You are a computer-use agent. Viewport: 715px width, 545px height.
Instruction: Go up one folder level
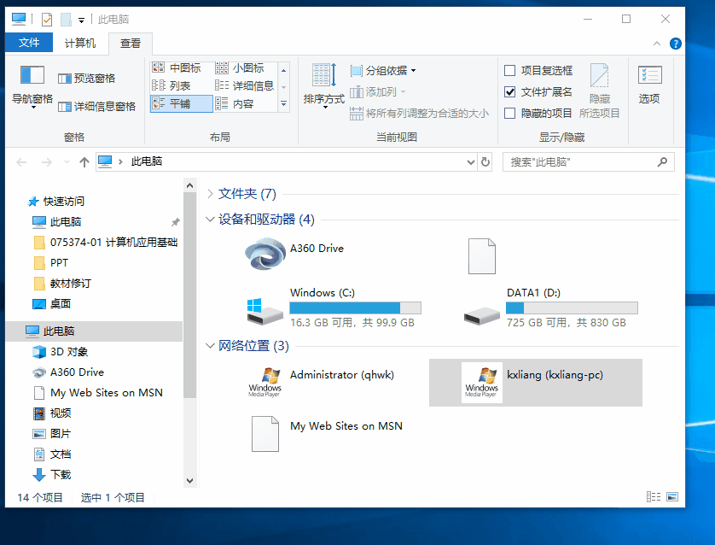(84, 162)
